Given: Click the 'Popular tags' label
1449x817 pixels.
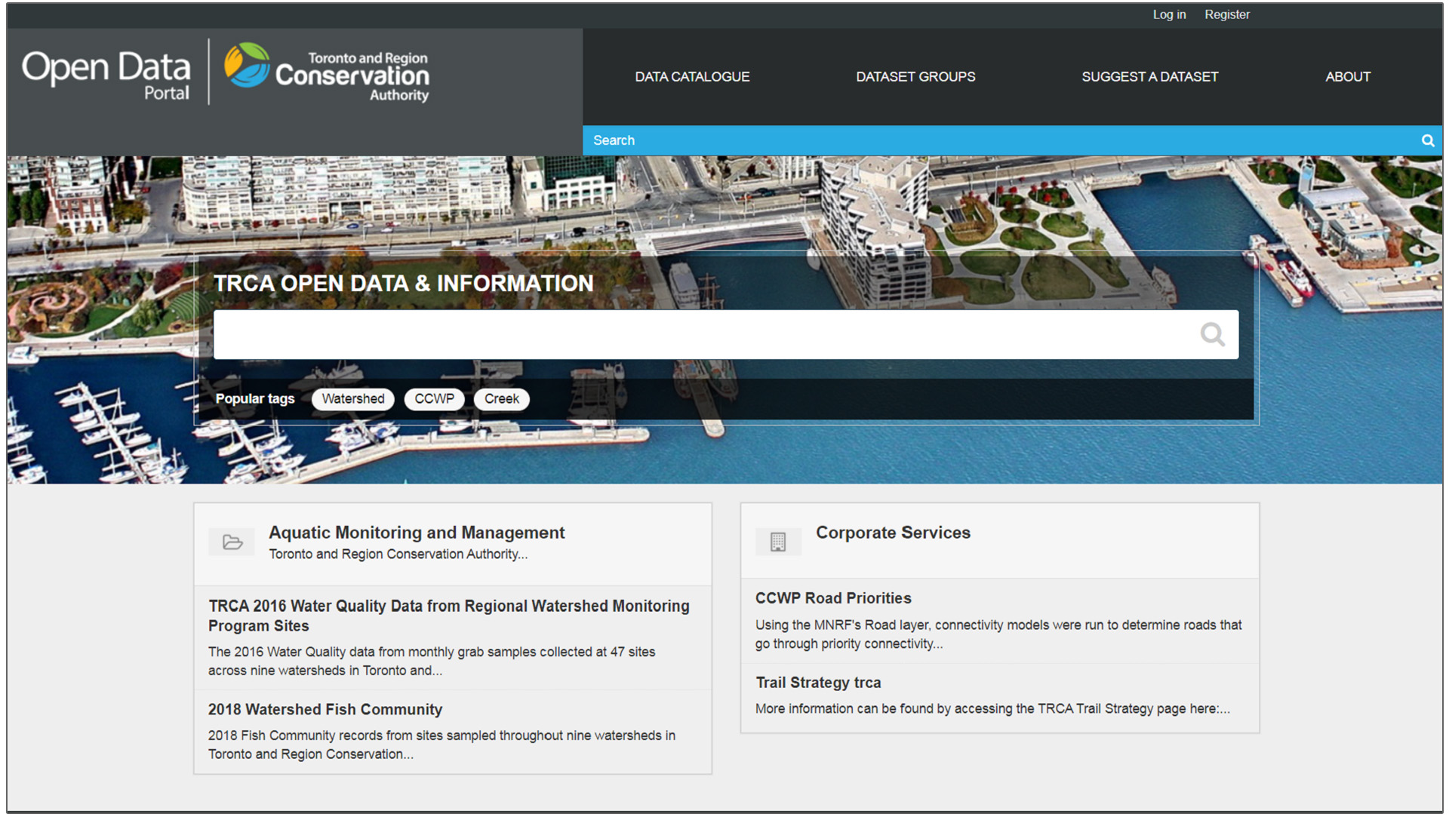Looking at the screenshot, I should pos(255,399).
